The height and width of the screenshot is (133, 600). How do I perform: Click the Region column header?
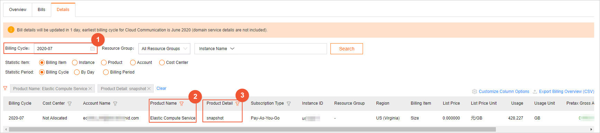click(383, 103)
